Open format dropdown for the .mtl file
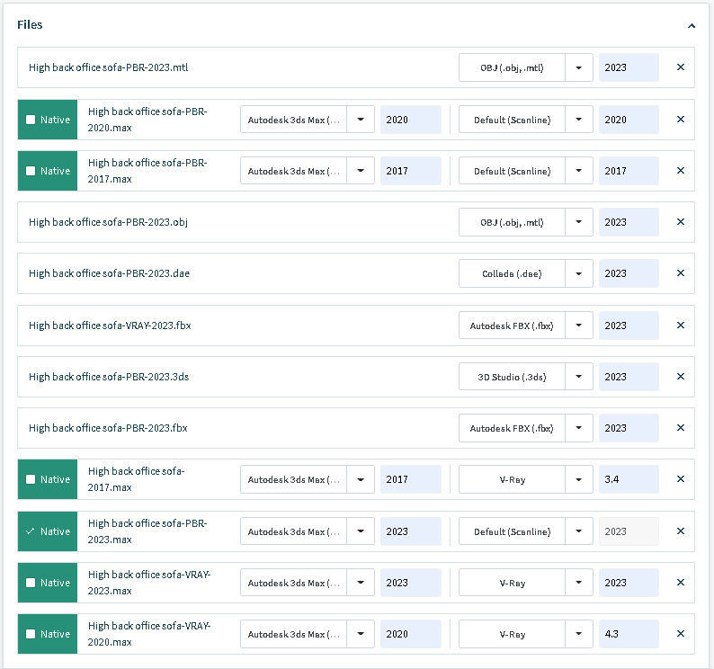Viewport: 714px width, 669px height. point(579,67)
